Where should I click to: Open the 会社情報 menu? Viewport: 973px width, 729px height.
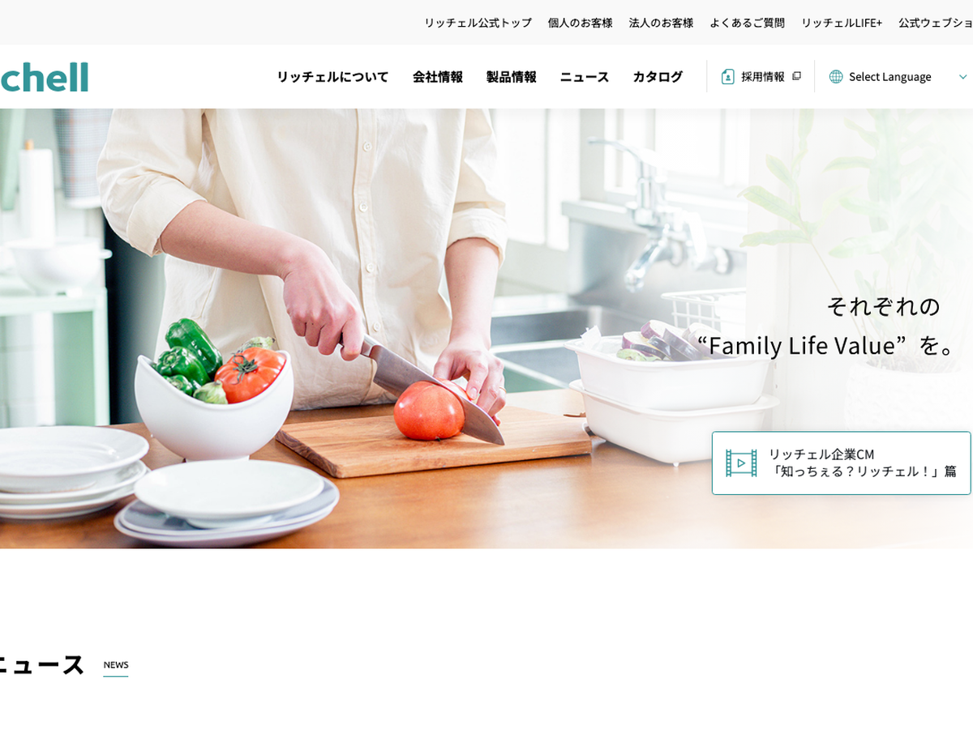pyautogui.click(x=438, y=77)
